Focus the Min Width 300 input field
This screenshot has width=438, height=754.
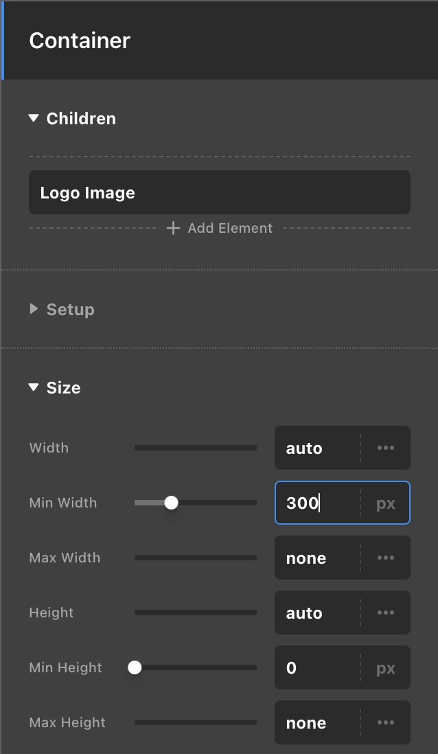pos(317,503)
